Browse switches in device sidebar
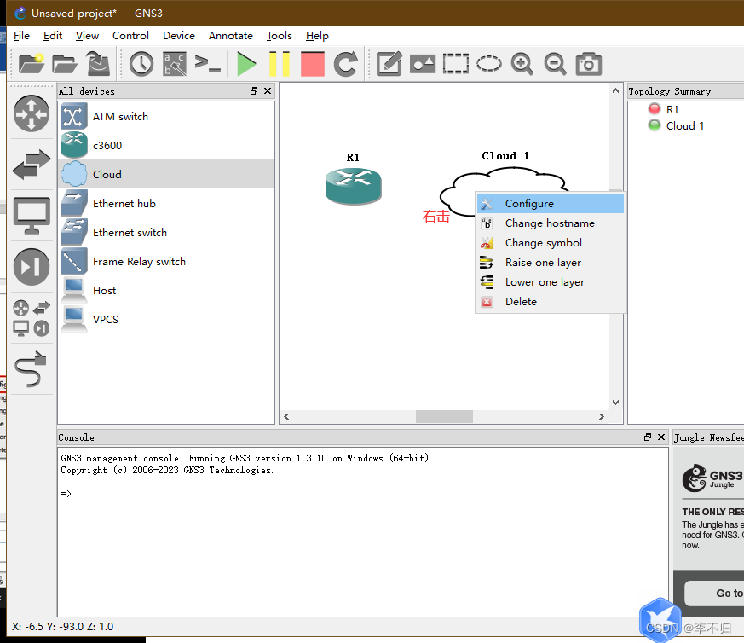Image resolution: width=744 pixels, height=643 pixels. click(32, 165)
